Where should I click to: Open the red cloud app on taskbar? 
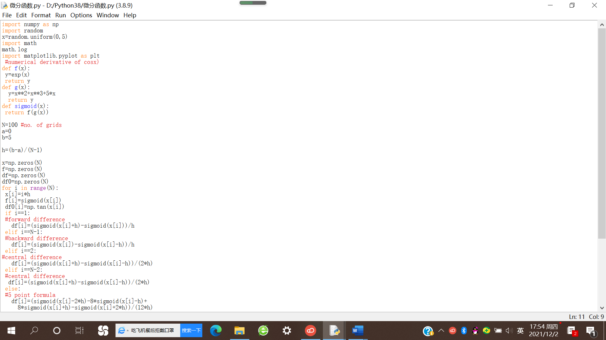[311, 331]
